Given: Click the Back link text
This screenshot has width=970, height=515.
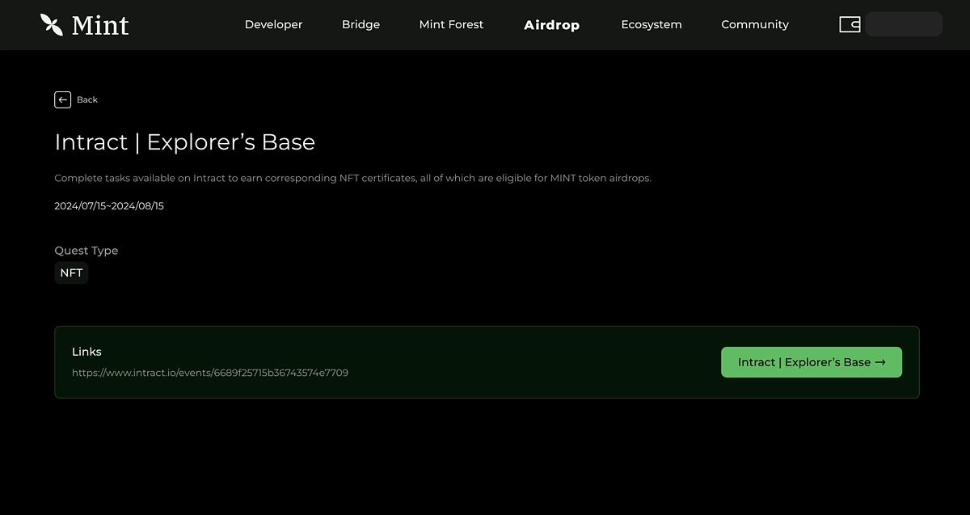Looking at the screenshot, I should point(87,99).
